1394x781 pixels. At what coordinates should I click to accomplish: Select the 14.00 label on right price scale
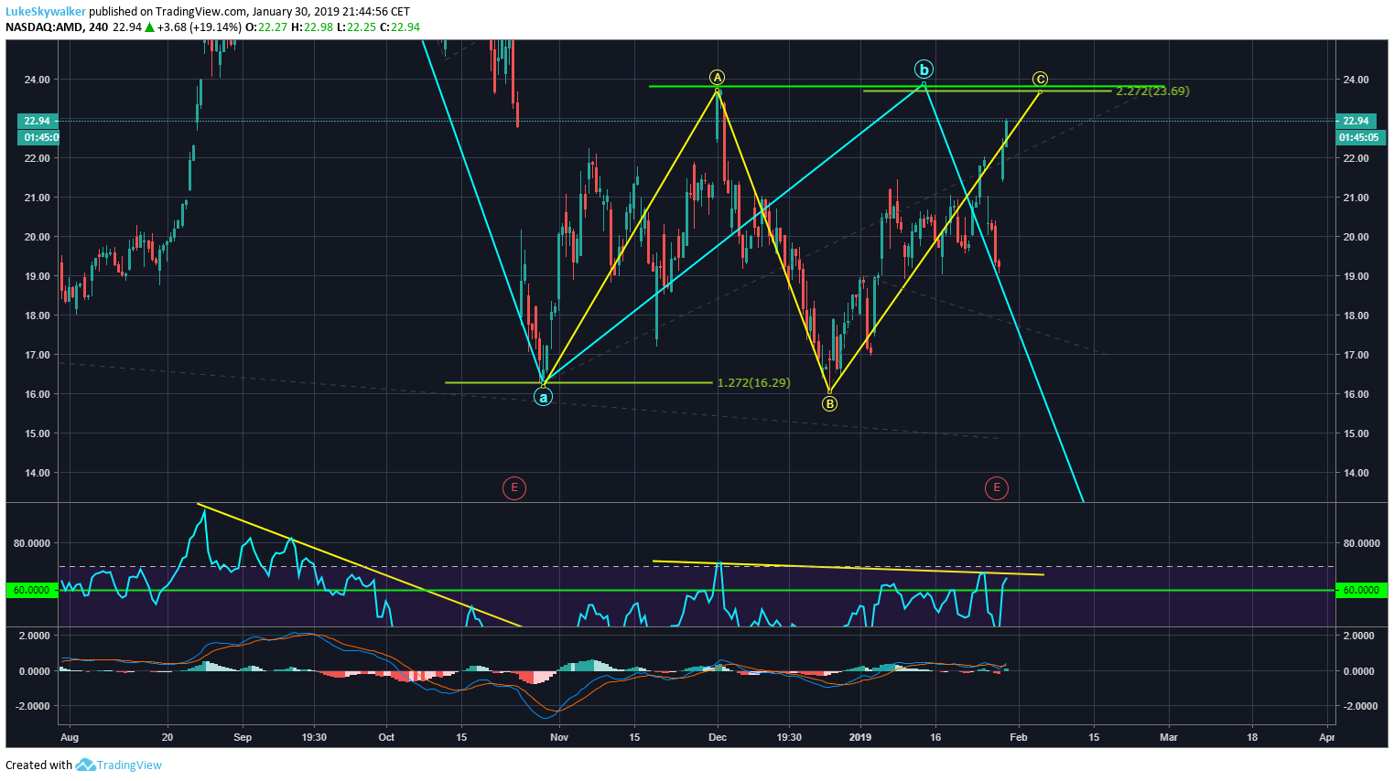tap(1356, 473)
